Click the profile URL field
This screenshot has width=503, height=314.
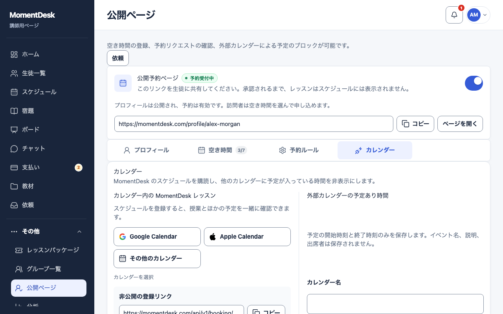[x=254, y=124]
